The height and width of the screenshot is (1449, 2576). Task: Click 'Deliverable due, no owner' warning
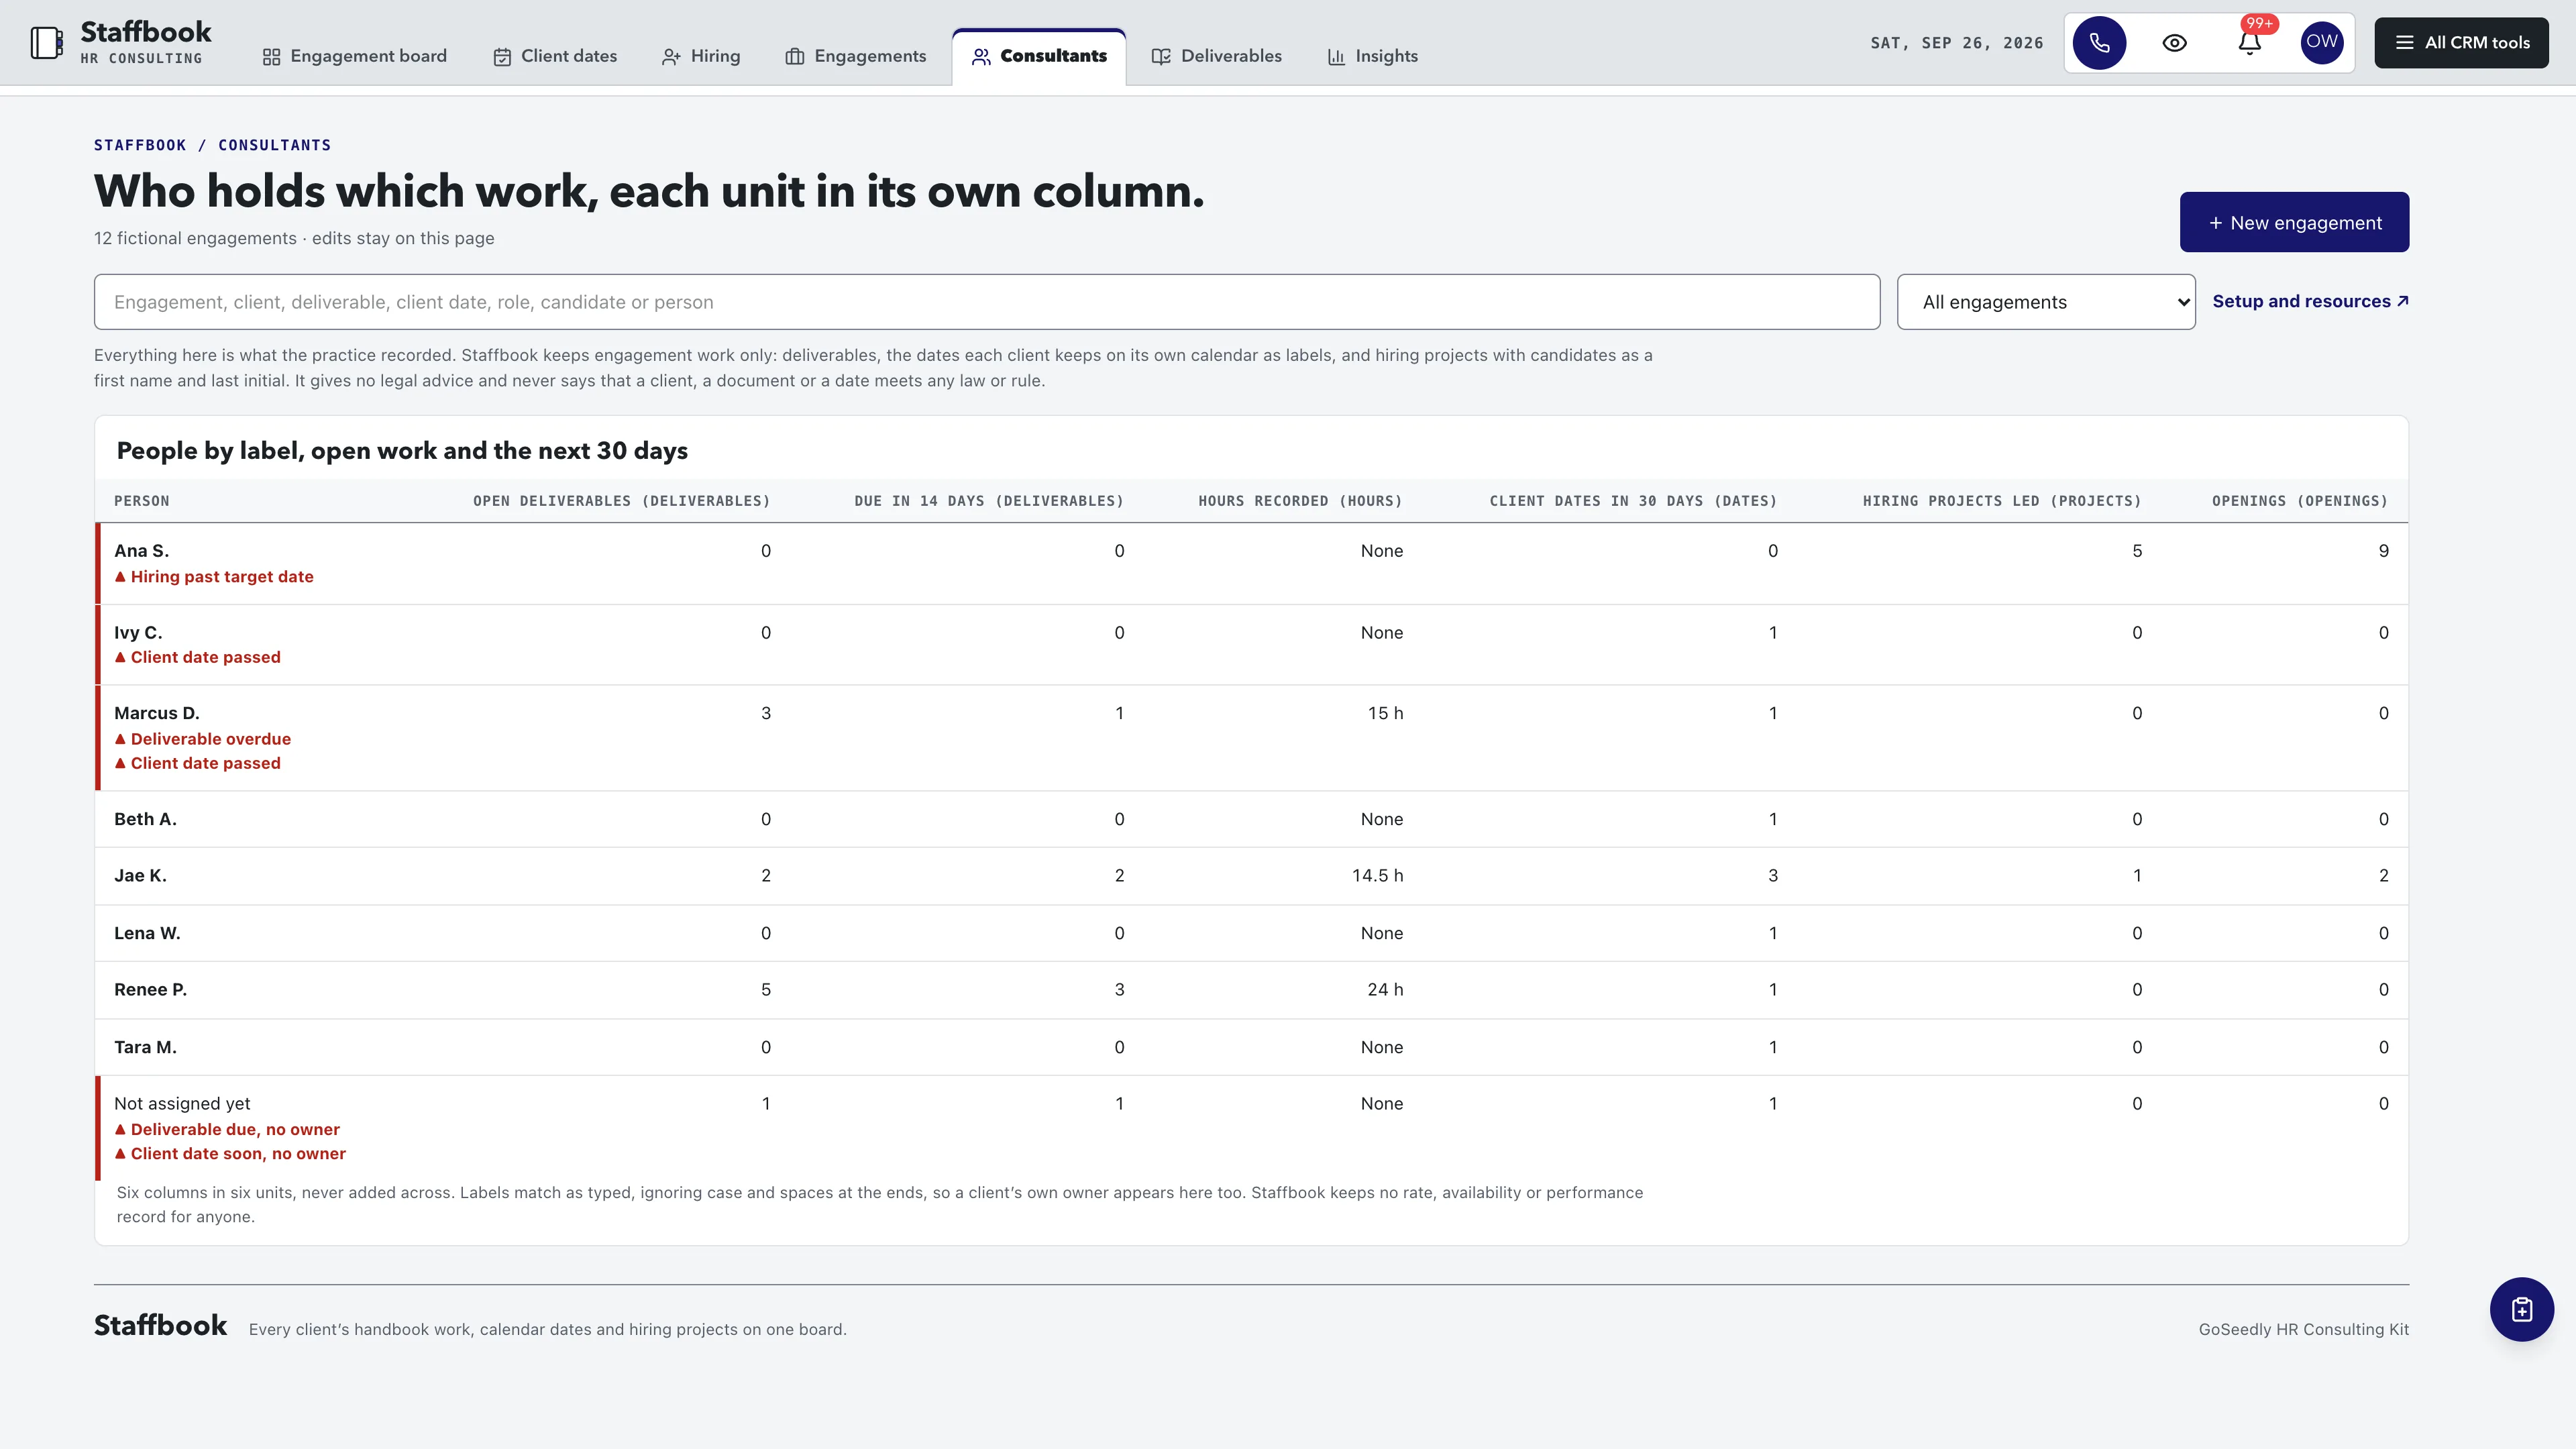click(x=227, y=1129)
